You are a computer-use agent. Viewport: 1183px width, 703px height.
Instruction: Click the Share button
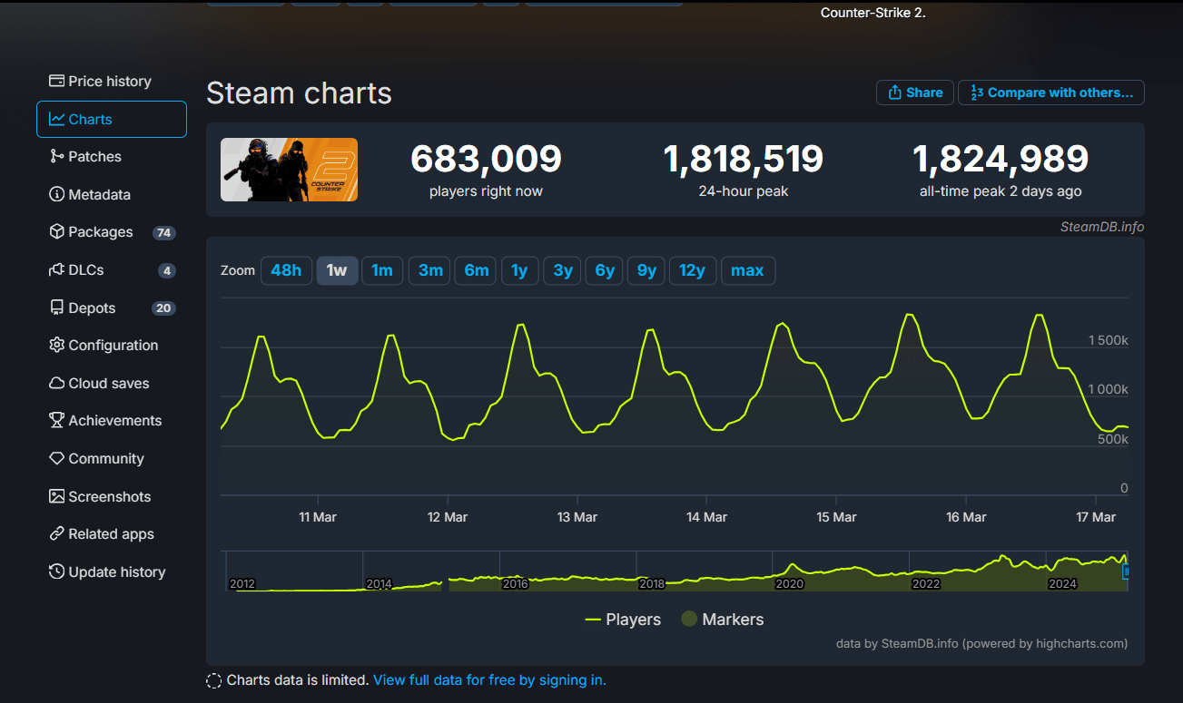(x=915, y=93)
